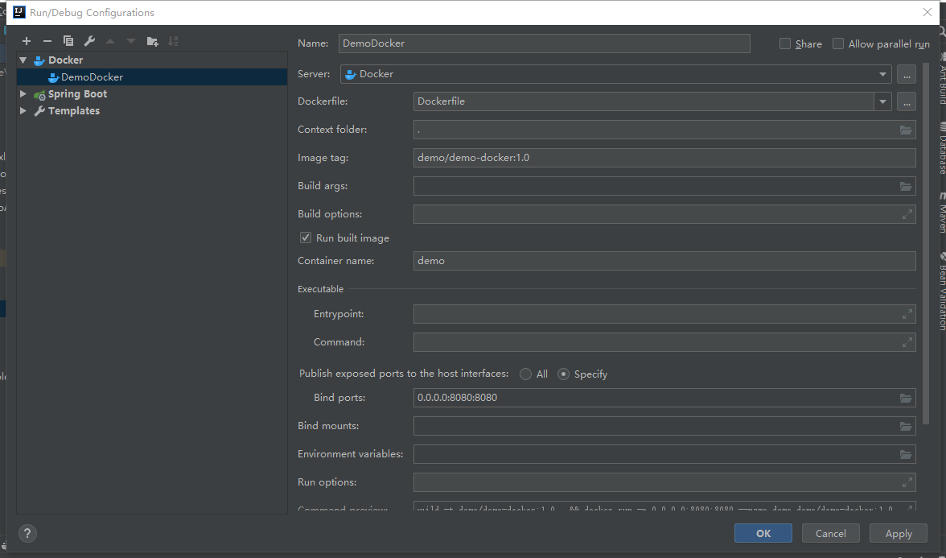Viewport: 946px width, 558px height.
Task: Expand the Entrypoint field editor
Action: (907, 314)
